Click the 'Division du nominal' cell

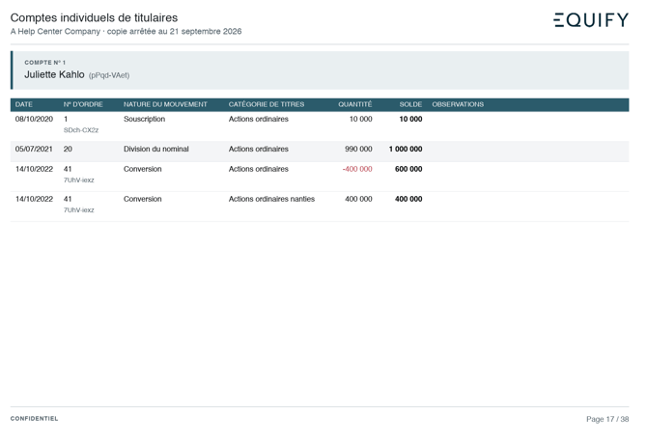(156, 150)
